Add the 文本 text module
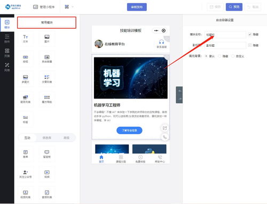267x204 pixels. 26,38
